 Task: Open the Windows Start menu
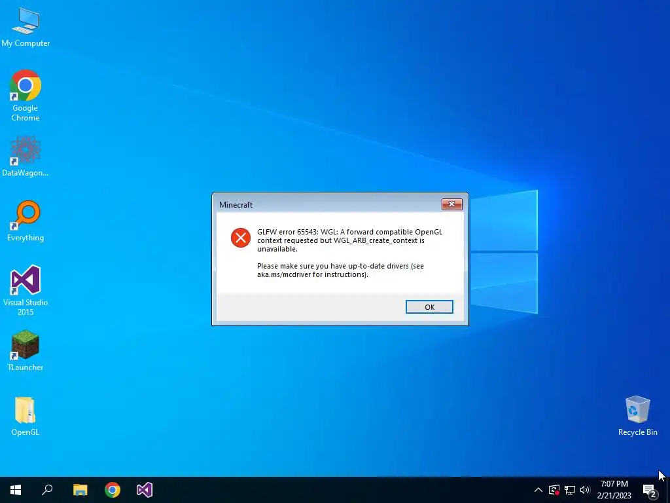coord(16,490)
